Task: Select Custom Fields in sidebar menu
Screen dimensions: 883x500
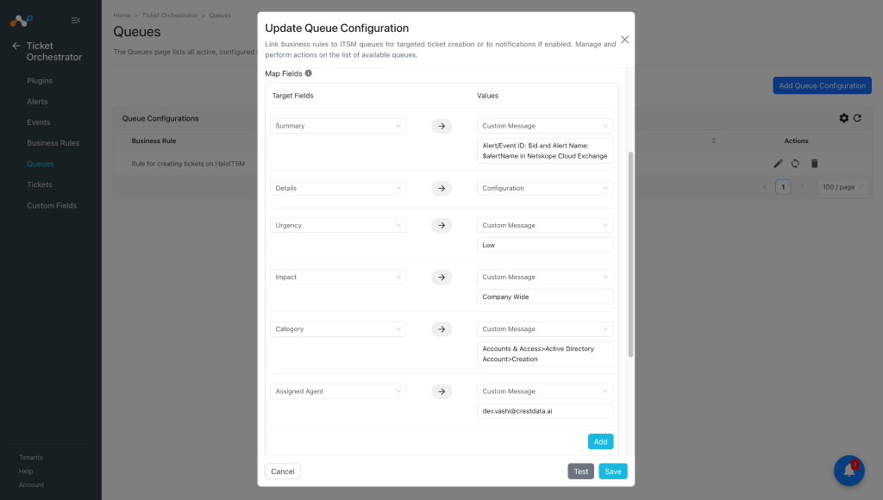Action: point(52,205)
